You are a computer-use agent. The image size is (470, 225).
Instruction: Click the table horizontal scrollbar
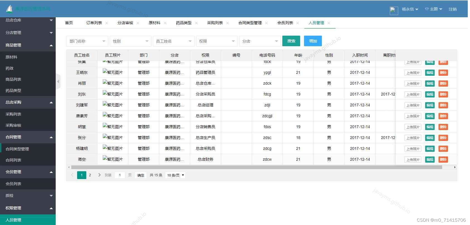tap(256, 167)
